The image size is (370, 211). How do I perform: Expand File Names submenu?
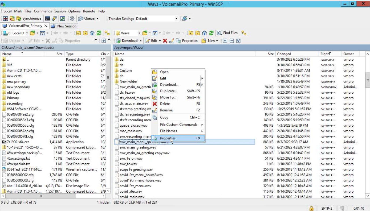click(178, 131)
